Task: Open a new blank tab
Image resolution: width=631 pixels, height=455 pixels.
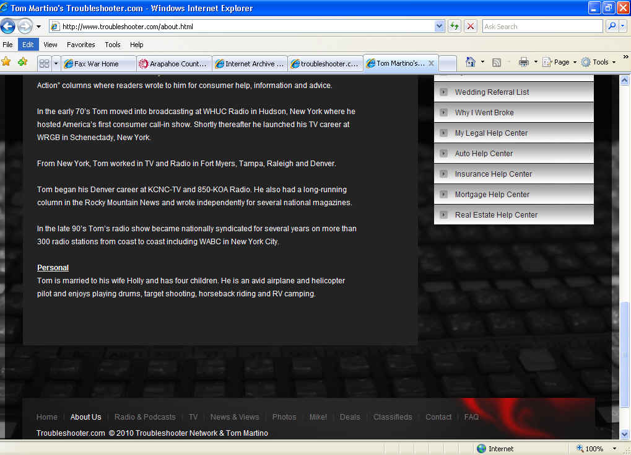Action: 448,64
